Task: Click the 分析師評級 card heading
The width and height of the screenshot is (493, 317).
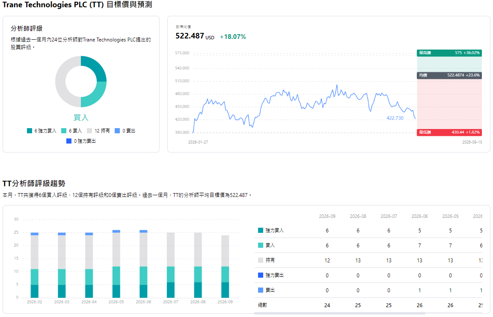Action: coord(27,29)
